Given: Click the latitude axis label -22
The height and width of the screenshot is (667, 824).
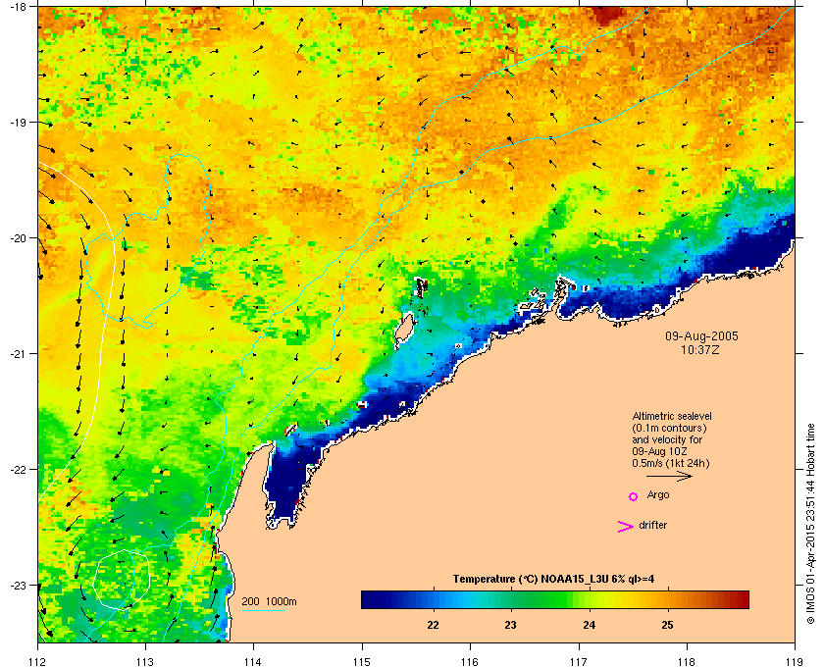Looking at the screenshot, I should (x=19, y=470).
